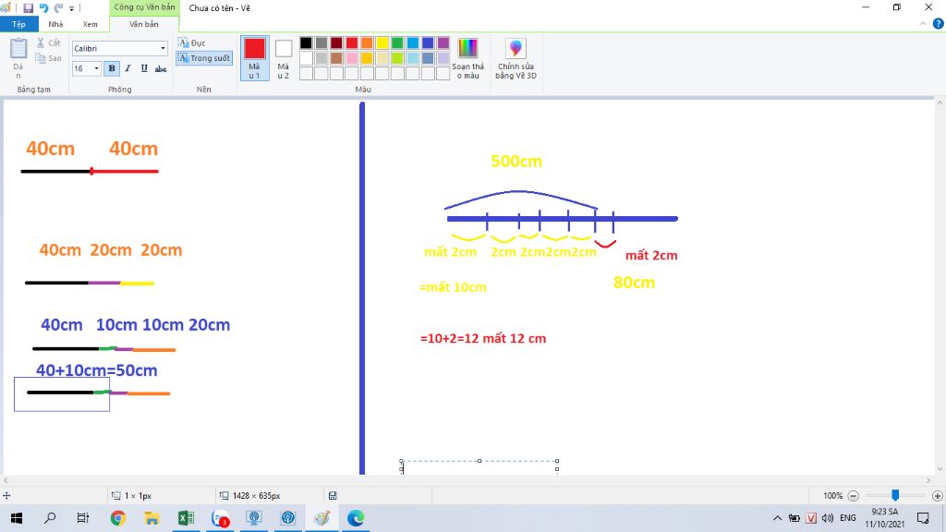Open the red V tray icon
This screenshot has height=532, width=946.
tap(811, 518)
